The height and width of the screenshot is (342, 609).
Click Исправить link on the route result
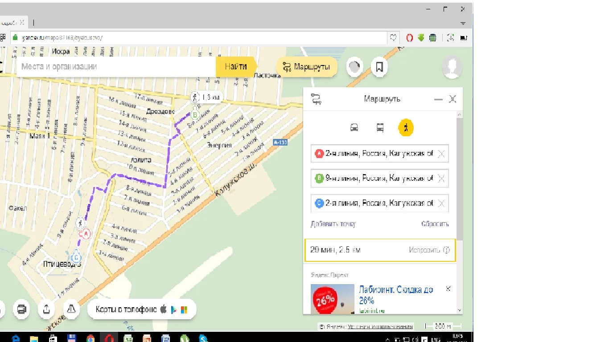coord(424,250)
